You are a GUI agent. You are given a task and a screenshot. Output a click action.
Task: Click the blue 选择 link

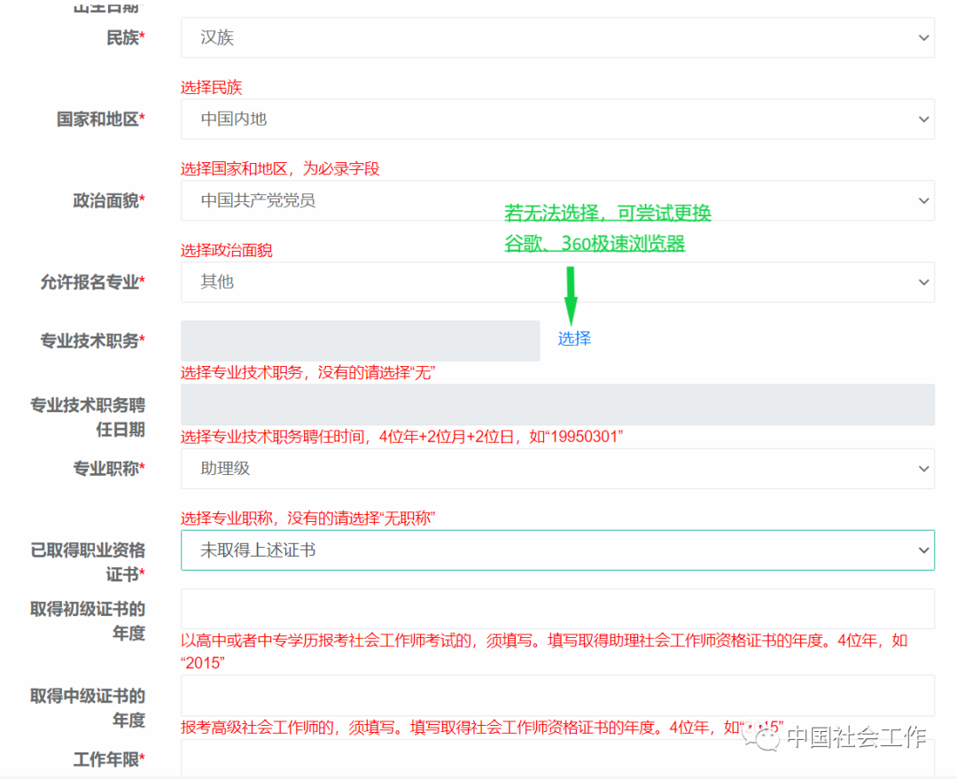click(574, 339)
